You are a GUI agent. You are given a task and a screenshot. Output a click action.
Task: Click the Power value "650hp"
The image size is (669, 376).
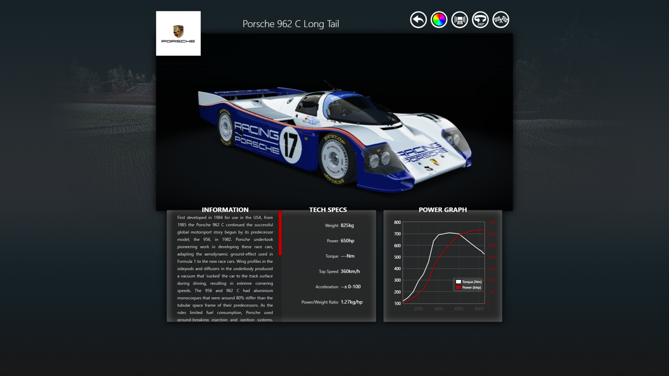[347, 241]
